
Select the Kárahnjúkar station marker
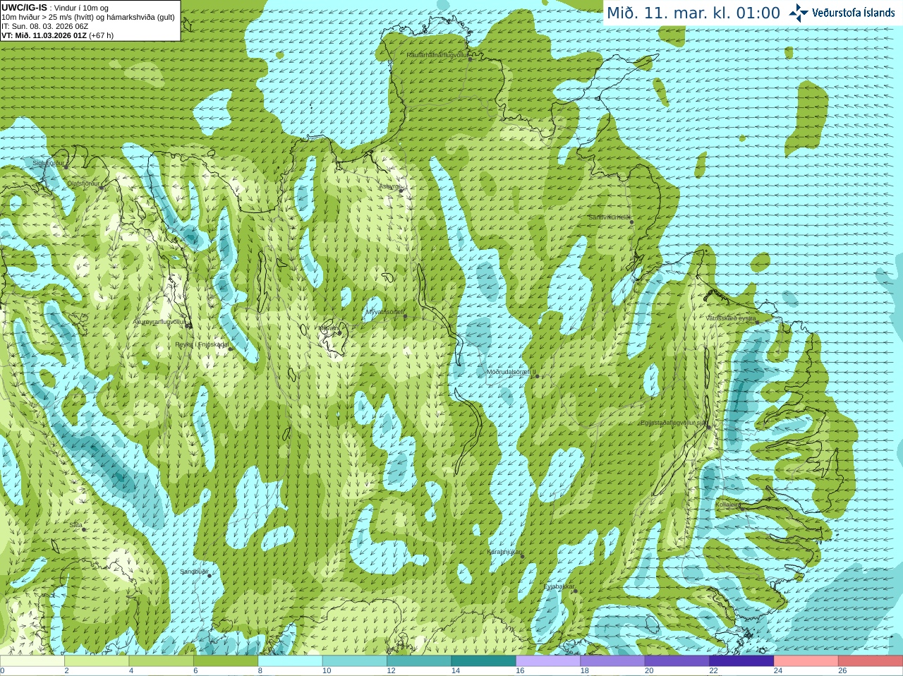[523, 556]
